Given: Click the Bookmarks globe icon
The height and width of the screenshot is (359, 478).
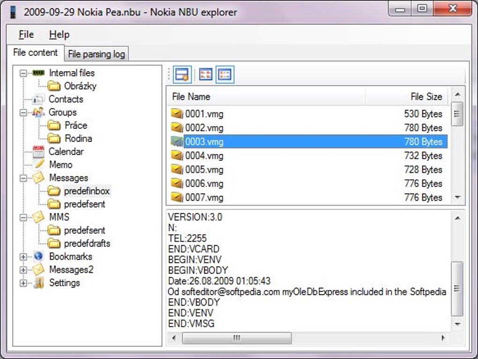Looking at the screenshot, I should pos(38,256).
